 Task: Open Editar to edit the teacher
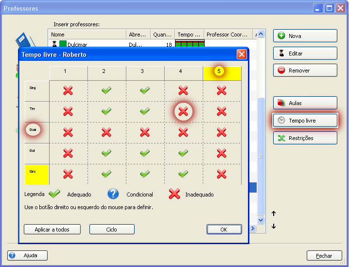point(305,53)
